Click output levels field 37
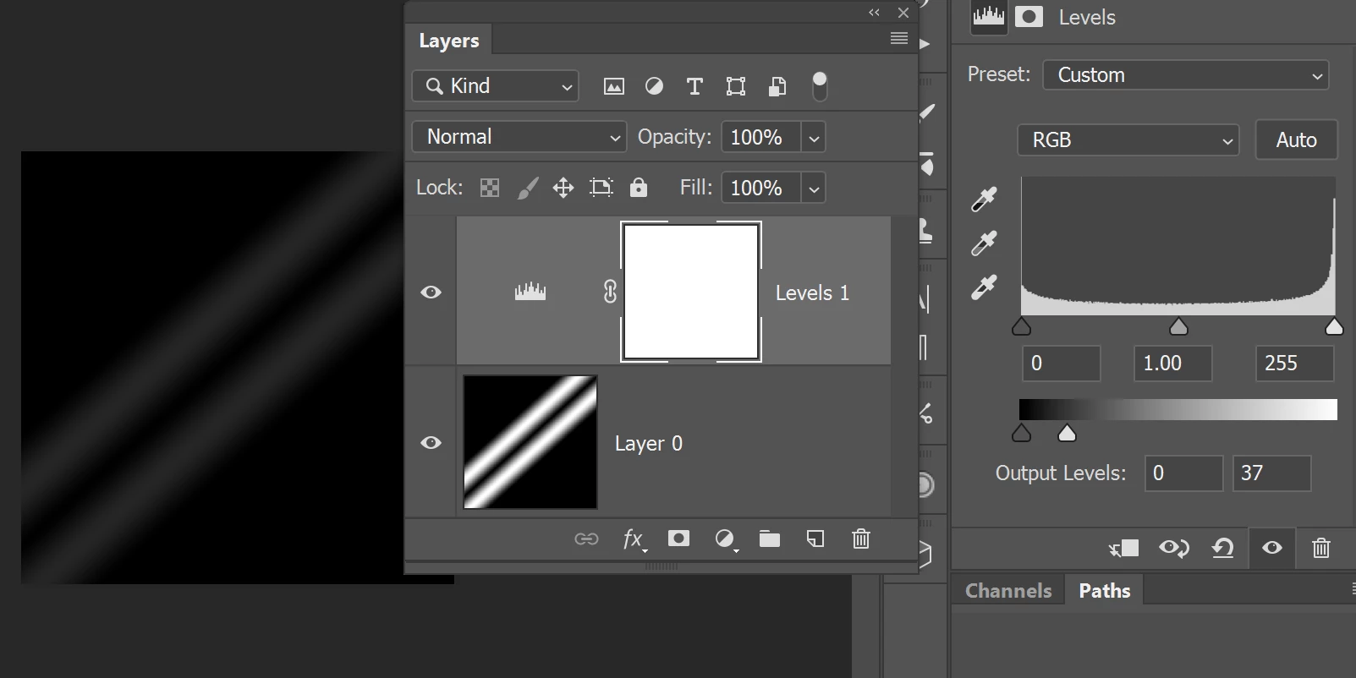 pos(1272,473)
